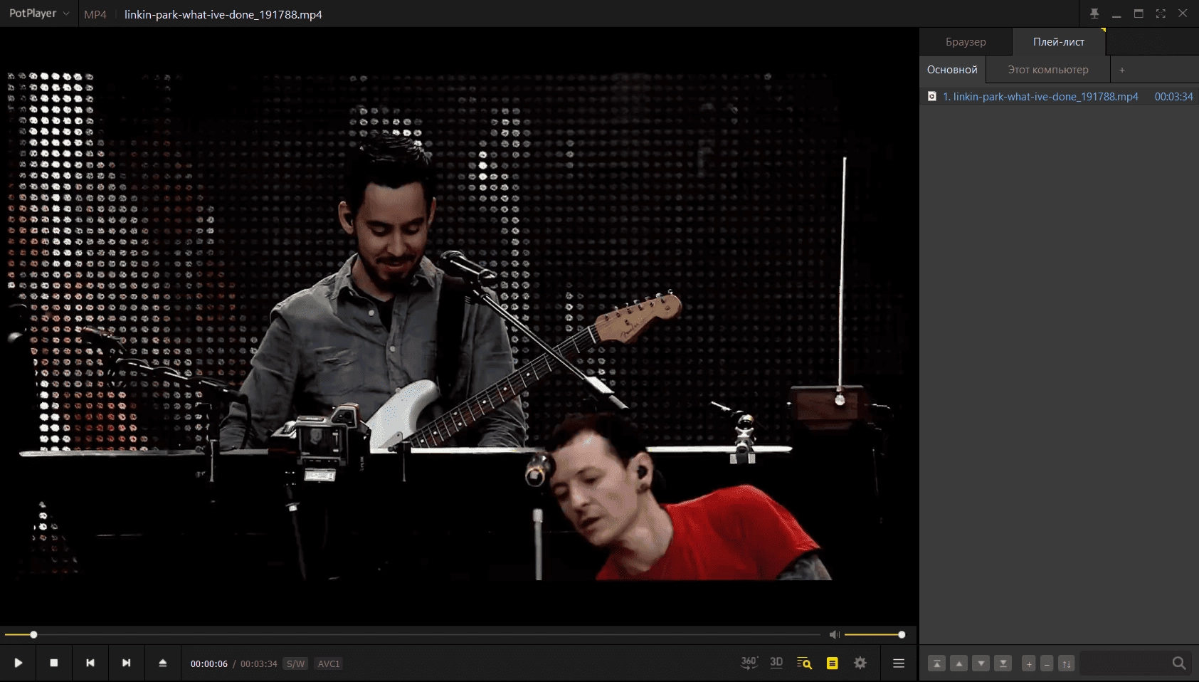Stop the video playback
Screen dimensions: 1199x682
(x=54, y=663)
